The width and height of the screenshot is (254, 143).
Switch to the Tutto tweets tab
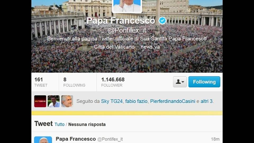pyautogui.click(x=60, y=124)
